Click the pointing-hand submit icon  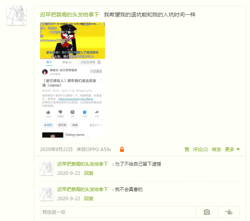(x=229, y=212)
